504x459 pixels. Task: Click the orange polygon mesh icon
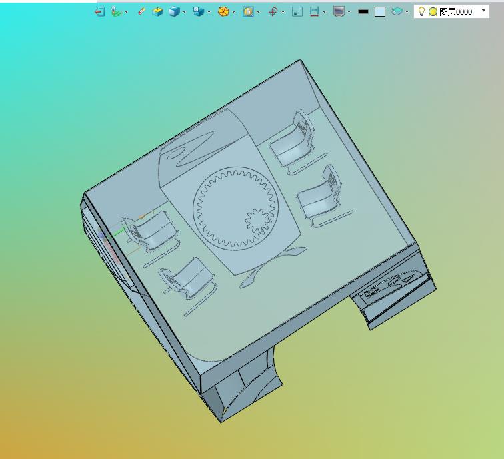(223, 12)
